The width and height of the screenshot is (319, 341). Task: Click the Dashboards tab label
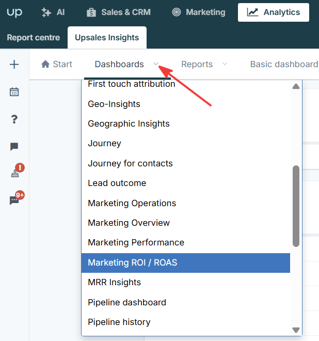(x=119, y=64)
